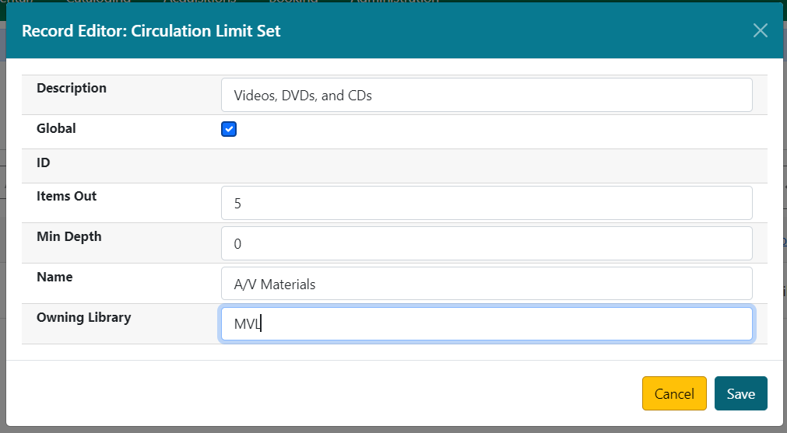The image size is (787, 433).
Task: Click the Owning Library label
Action: [83, 317]
